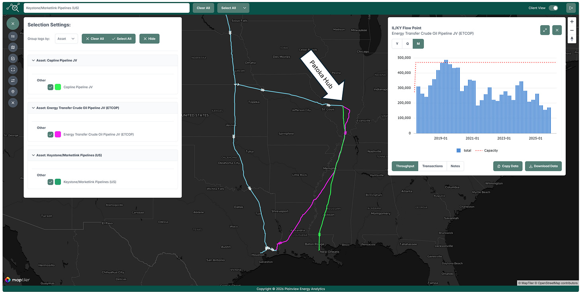Collapse the Asset: Energy Transfer Crude Oil section

click(x=33, y=108)
